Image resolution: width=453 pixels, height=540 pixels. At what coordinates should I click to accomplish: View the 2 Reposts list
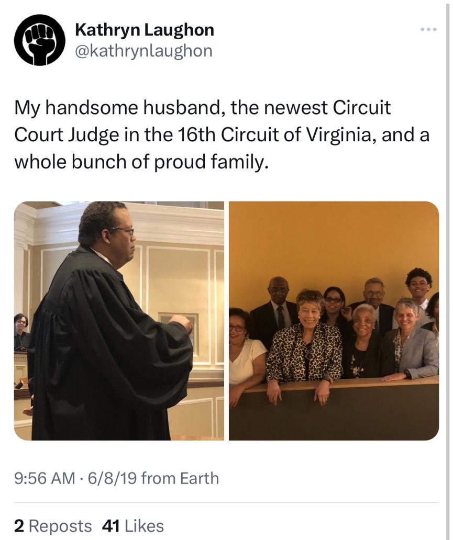coord(53,526)
